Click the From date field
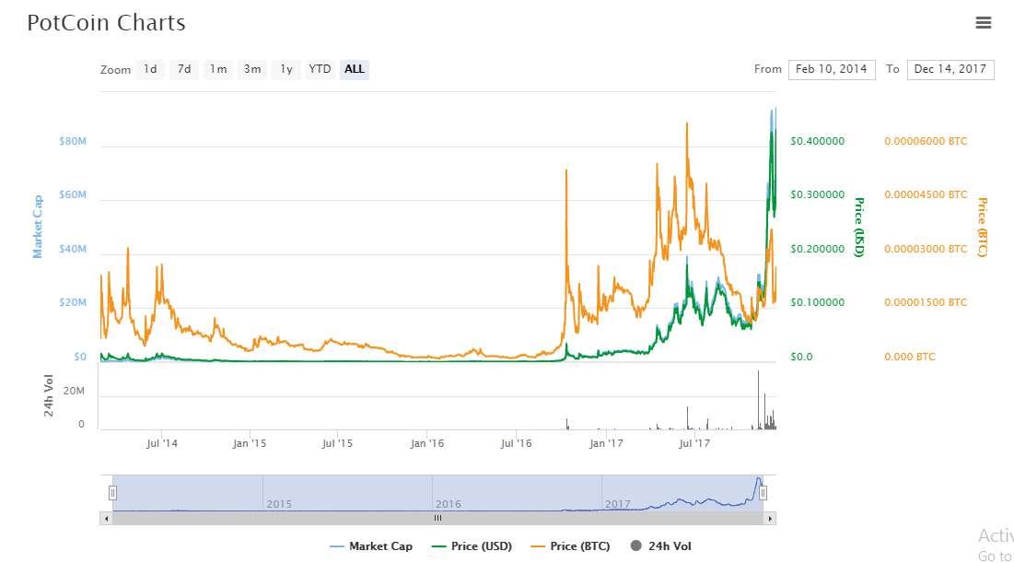 (832, 69)
